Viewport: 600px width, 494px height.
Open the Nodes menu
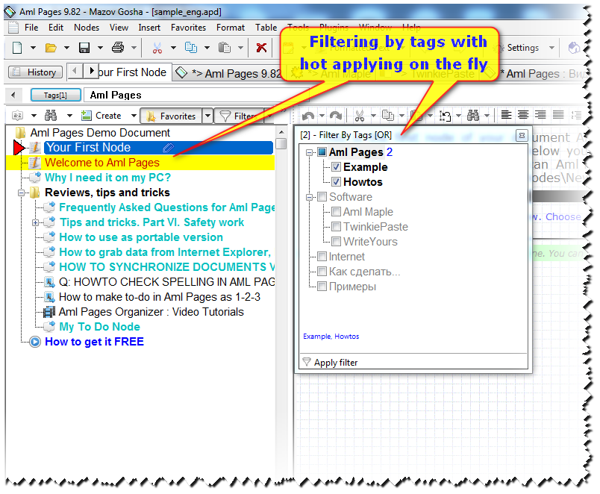(87, 28)
